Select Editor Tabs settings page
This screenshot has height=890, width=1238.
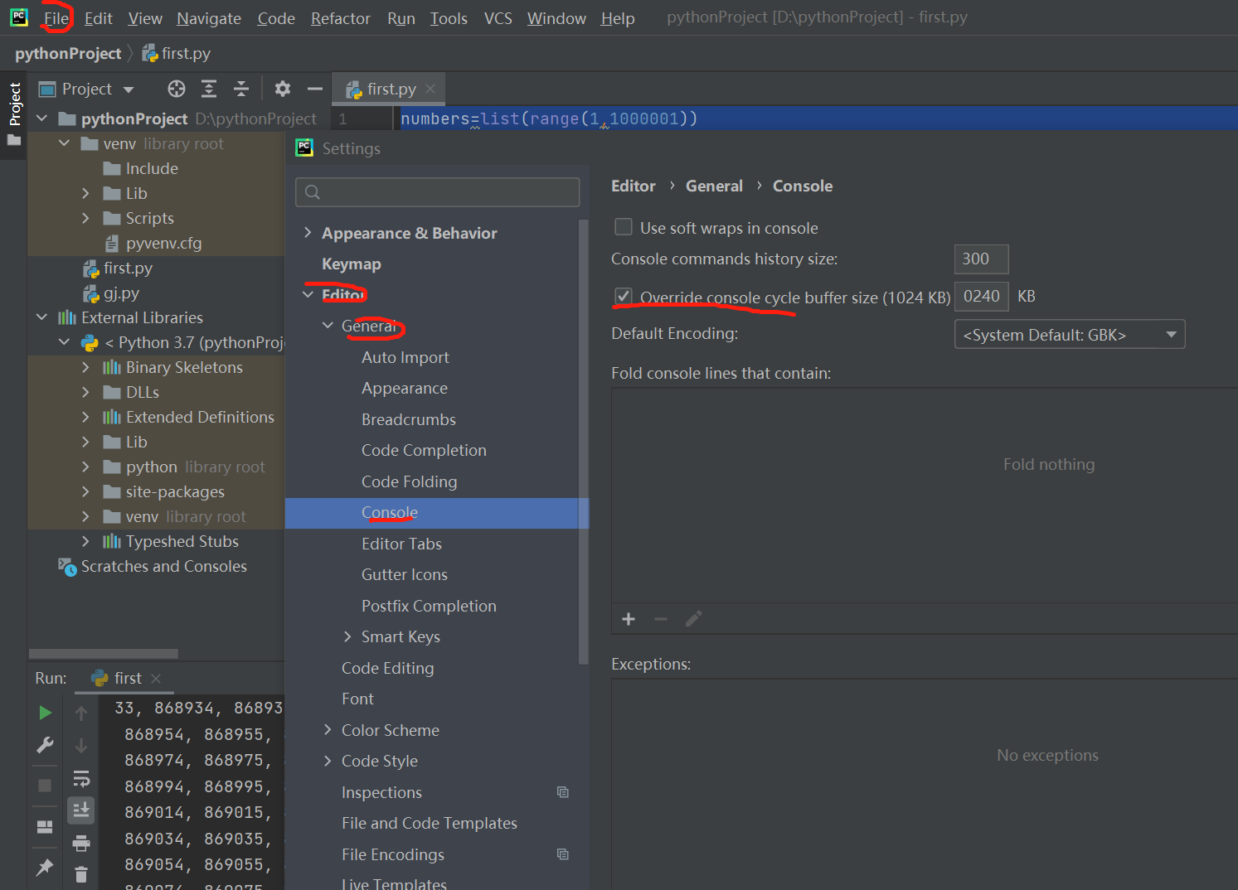click(401, 544)
